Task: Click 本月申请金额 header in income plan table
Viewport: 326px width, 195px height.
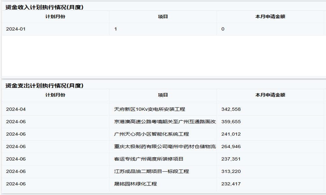Action: (x=270, y=17)
